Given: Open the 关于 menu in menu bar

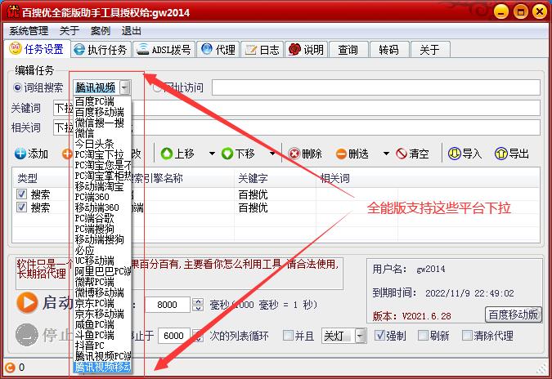Looking at the screenshot, I should pyautogui.click(x=70, y=31).
